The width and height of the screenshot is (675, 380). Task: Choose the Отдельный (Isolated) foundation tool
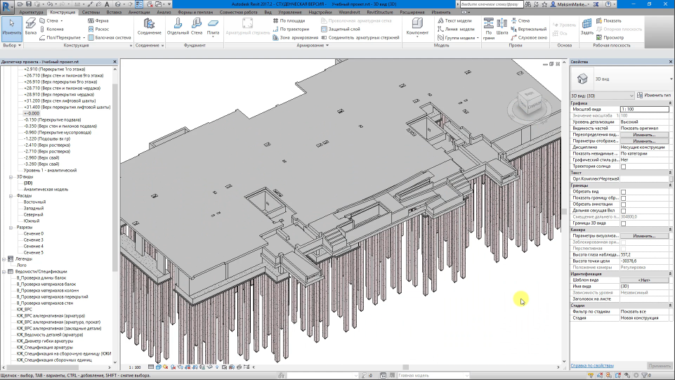178,27
